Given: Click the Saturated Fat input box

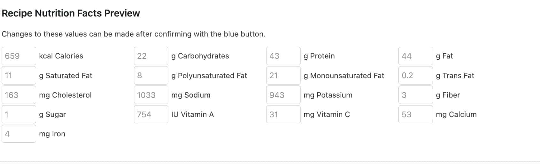Looking at the screenshot, I should [x=19, y=75].
